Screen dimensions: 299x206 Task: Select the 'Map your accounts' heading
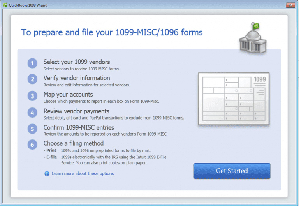[68, 94]
